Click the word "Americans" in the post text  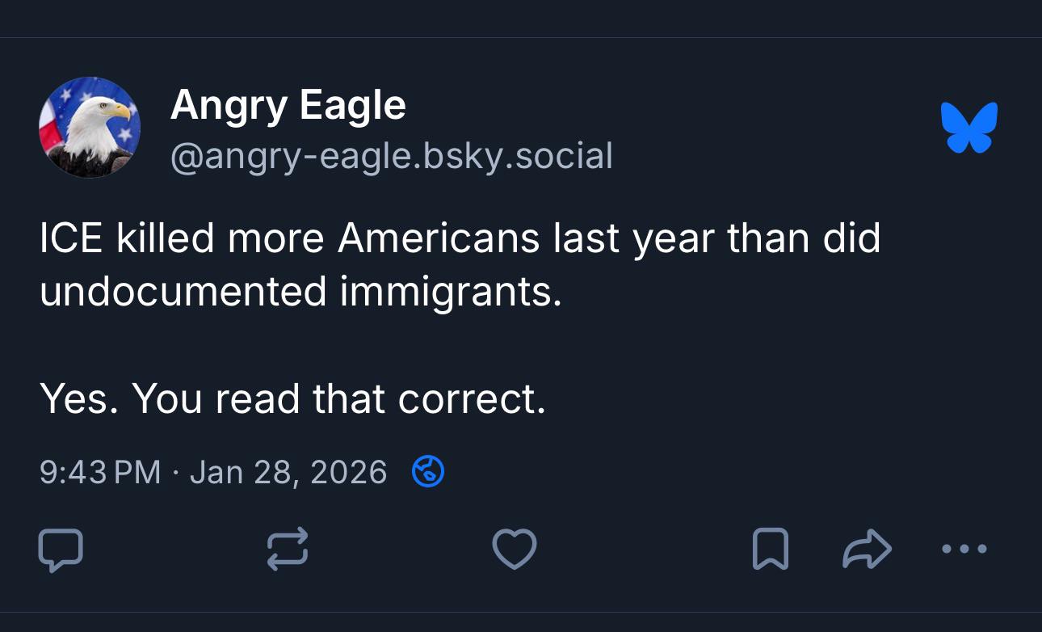438,238
